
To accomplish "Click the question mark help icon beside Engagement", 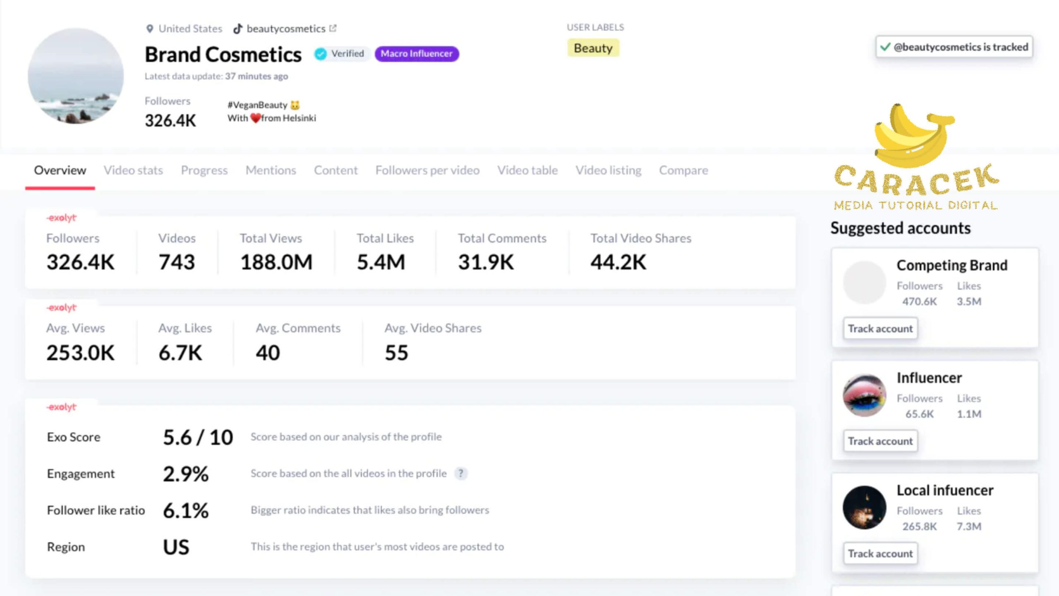I will point(460,473).
